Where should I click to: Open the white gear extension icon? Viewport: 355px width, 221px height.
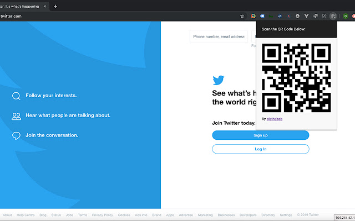pos(297,16)
